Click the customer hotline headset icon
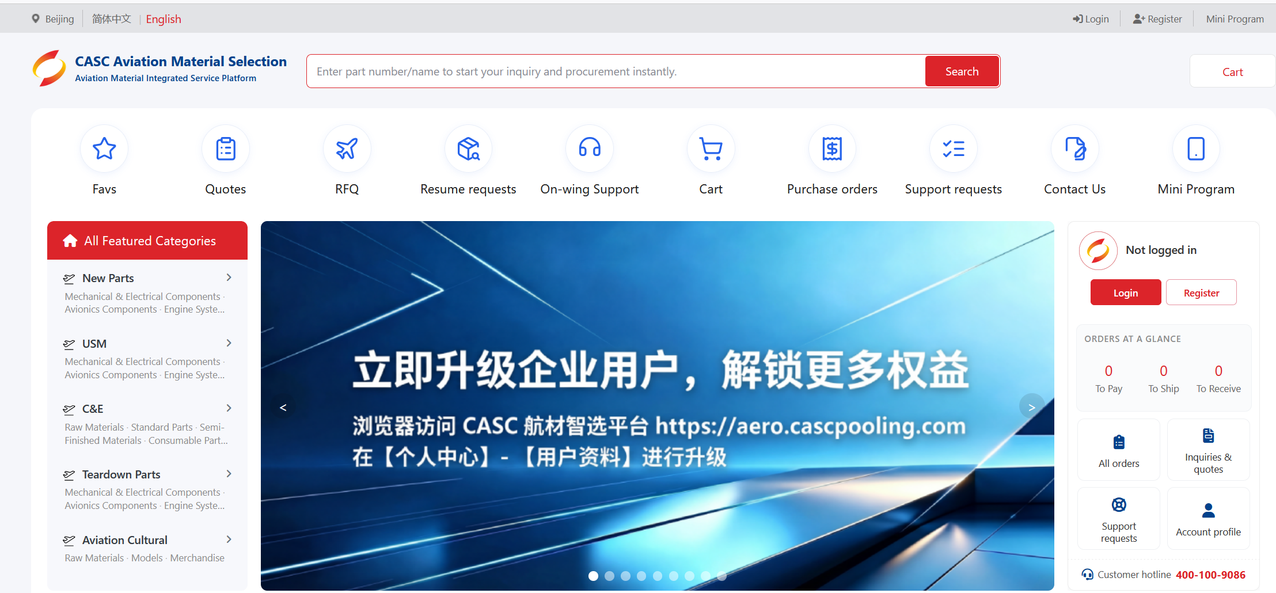1276x593 pixels. click(x=1087, y=575)
